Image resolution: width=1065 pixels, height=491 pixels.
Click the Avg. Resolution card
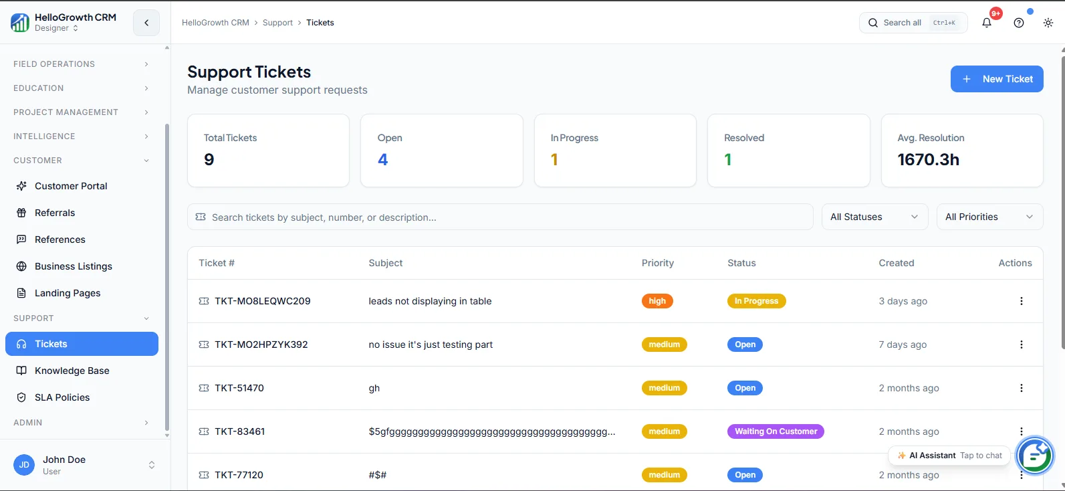coord(962,151)
